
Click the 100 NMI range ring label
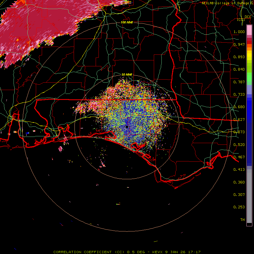[x=127, y=22]
